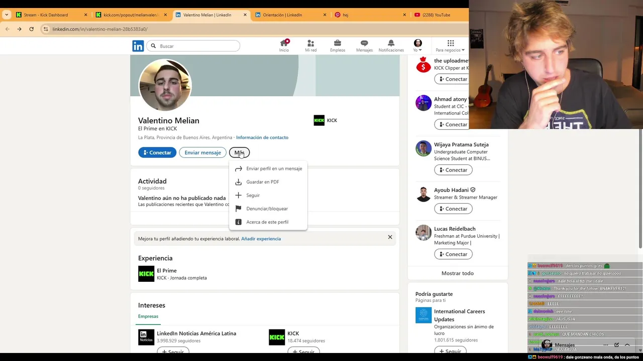Image resolution: width=643 pixels, height=361 pixels.
Task: Click the PDF download icon in menu
Action: click(x=239, y=182)
